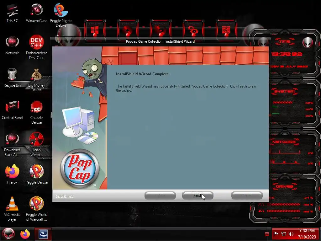Click the network tray icon

tap(283, 234)
